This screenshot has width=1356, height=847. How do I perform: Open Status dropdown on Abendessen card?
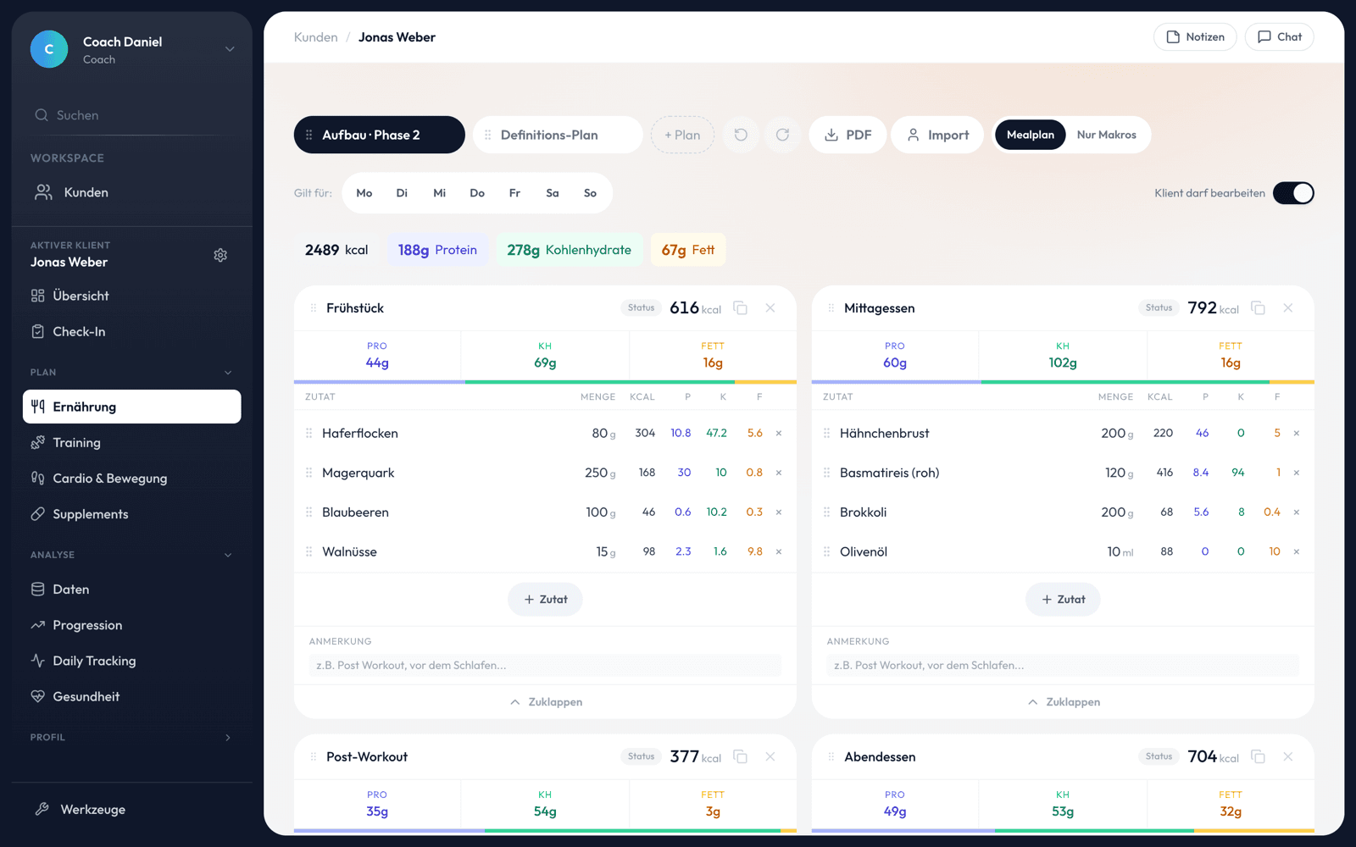click(1159, 757)
